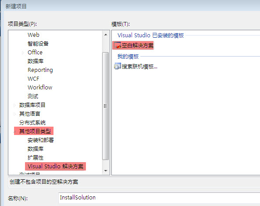The width and height of the screenshot is (260, 206).
Task: Collapse the 其他项目类型 node
Action: 14,131
